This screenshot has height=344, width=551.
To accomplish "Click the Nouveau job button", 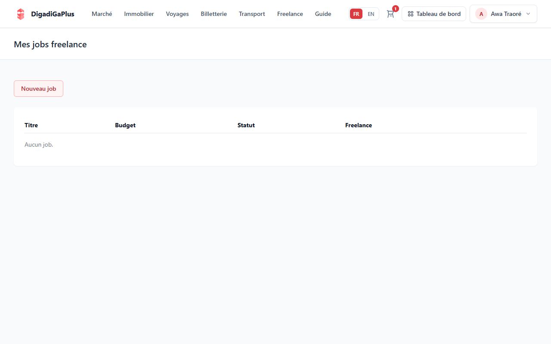I will pos(38,89).
